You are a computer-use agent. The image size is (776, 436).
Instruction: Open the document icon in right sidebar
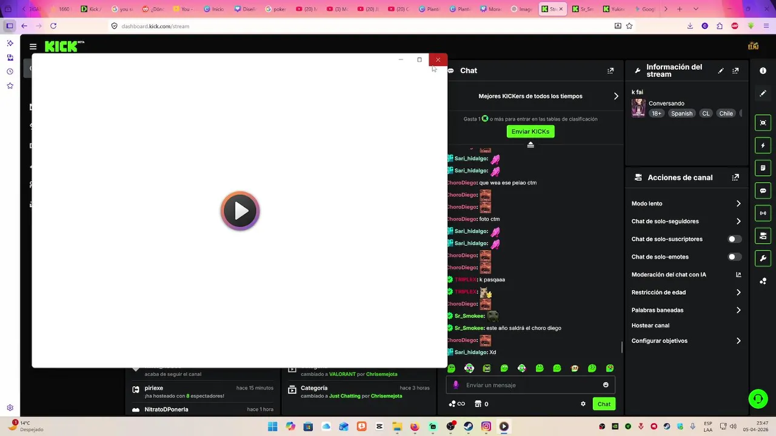(x=763, y=168)
